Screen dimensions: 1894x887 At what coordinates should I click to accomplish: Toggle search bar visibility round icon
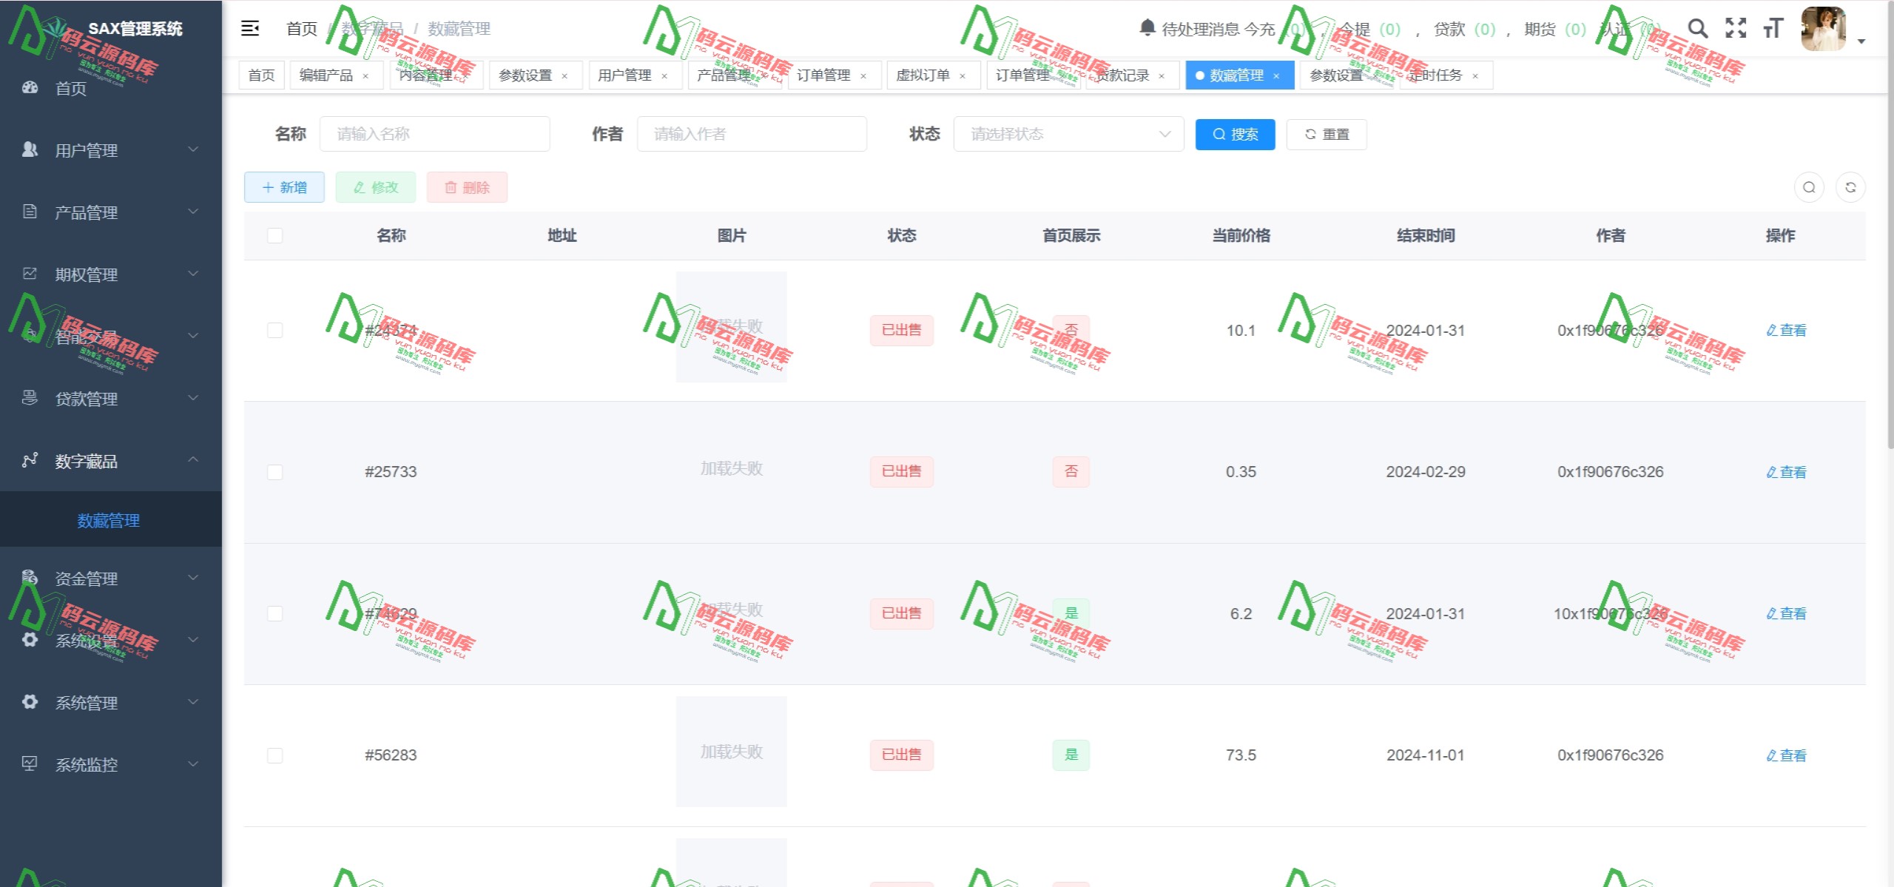point(1809,187)
